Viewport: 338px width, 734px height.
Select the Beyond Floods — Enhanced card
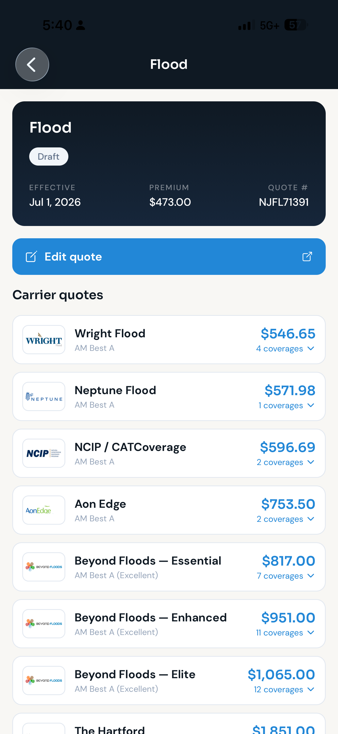[169, 624]
